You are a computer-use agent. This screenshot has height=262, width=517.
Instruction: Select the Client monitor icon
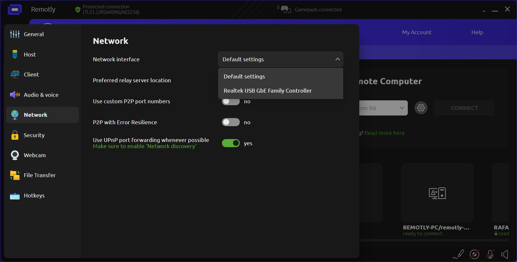pyautogui.click(x=15, y=75)
